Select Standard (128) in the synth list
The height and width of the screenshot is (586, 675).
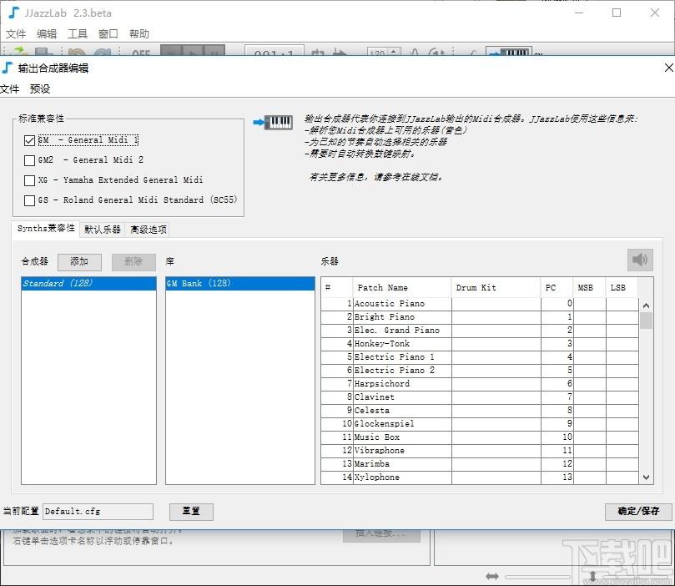(x=88, y=283)
